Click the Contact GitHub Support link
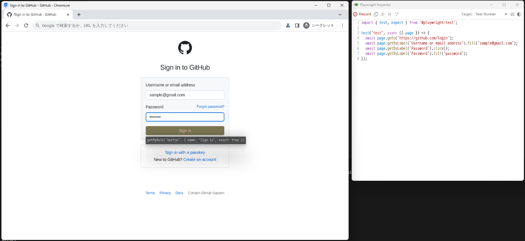Viewport: 525px width, 241px height. (x=206, y=193)
